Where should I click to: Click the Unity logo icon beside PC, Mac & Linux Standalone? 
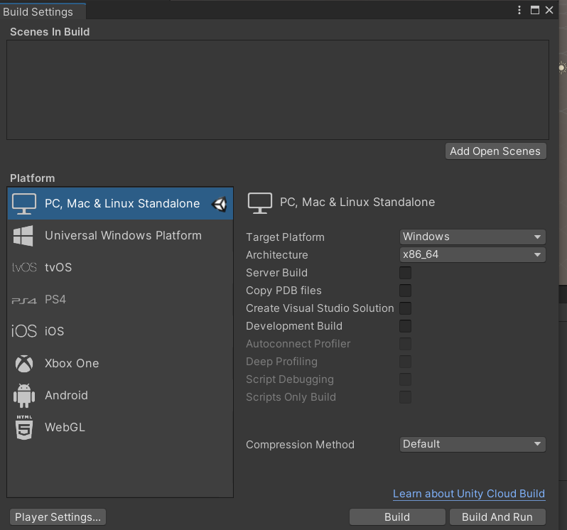pyautogui.click(x=220, y=205)
